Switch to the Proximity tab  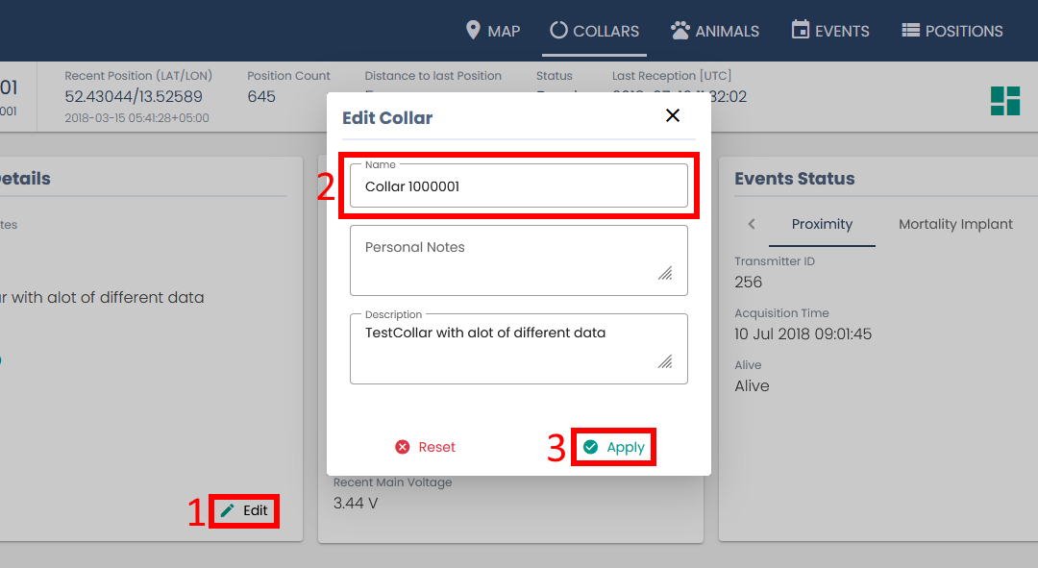822,224
